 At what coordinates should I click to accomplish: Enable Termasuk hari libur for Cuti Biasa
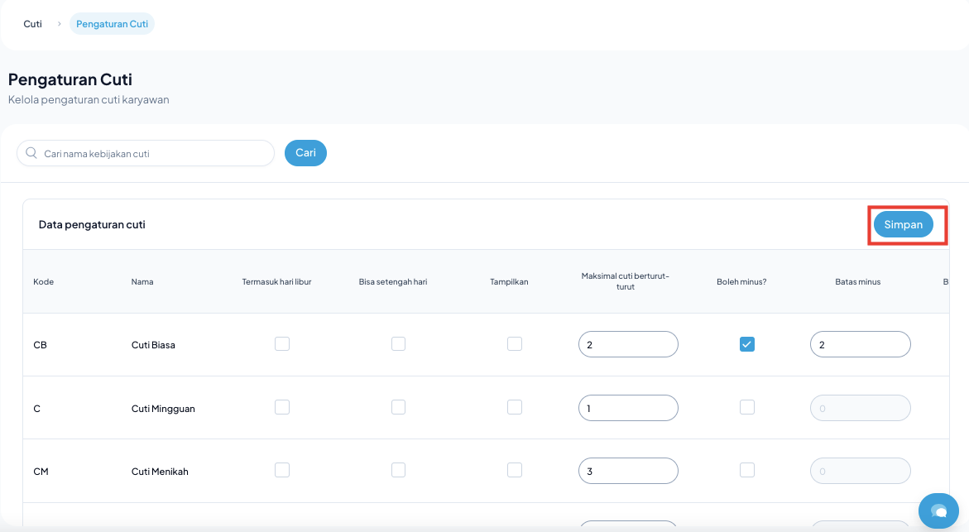[x=282, y=344]
